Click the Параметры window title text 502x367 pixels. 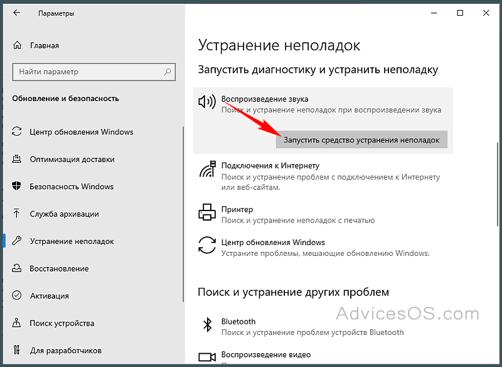tap(56, 13)
